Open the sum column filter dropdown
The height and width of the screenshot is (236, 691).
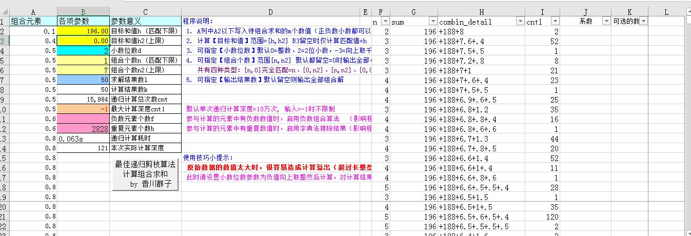click(433, 22)
